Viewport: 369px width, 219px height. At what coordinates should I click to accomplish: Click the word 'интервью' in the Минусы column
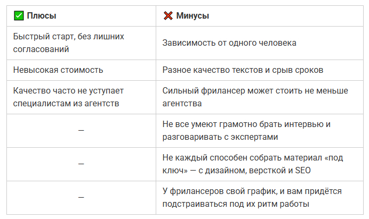pos(301,124)
